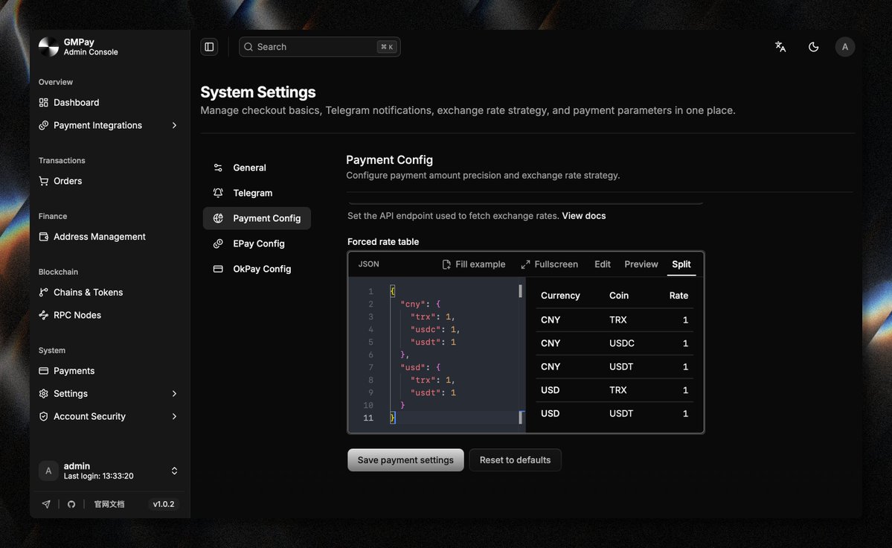The image size is (892, 548).
Task: Click Save payment settings
Action: [x=405, y=460]
